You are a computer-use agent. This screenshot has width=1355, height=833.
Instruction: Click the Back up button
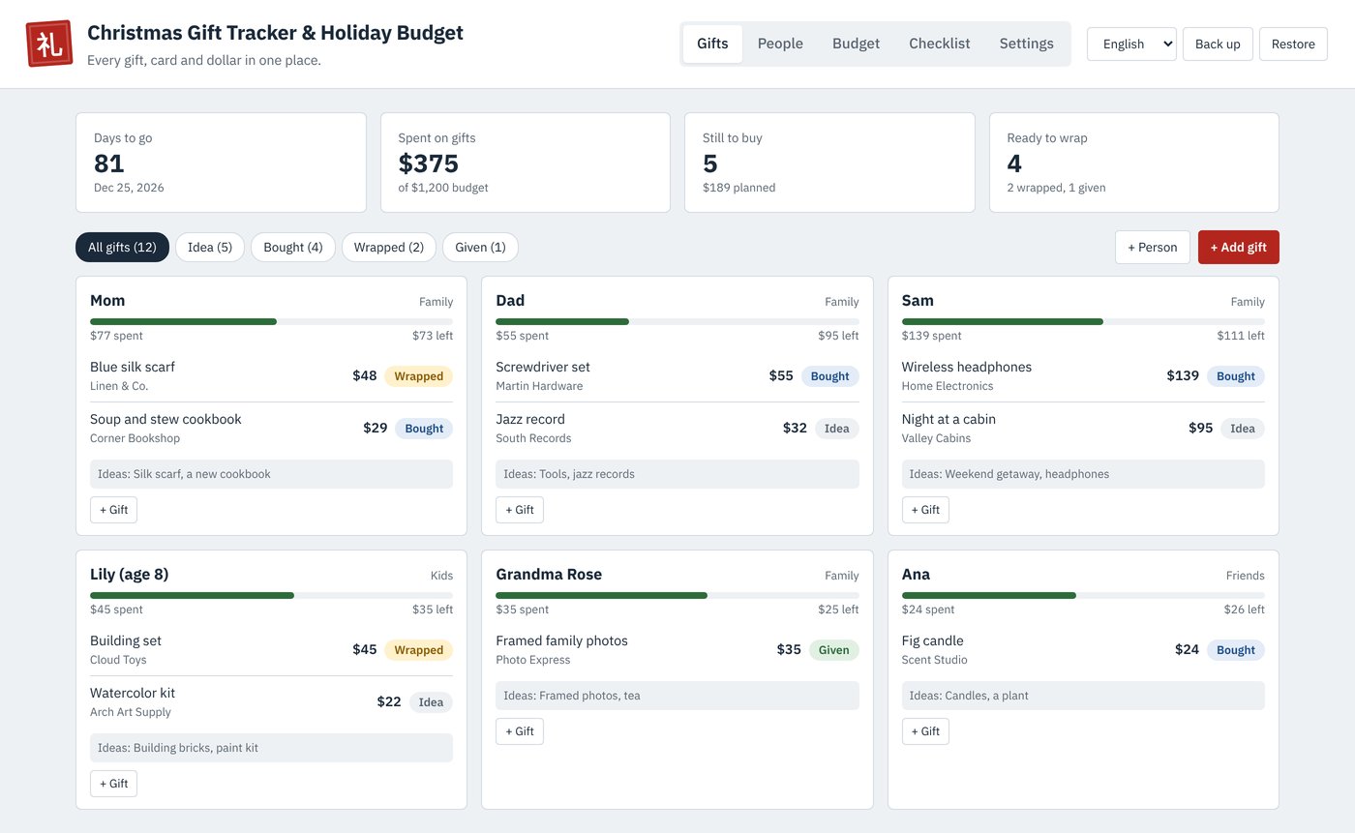[1218, 44]
